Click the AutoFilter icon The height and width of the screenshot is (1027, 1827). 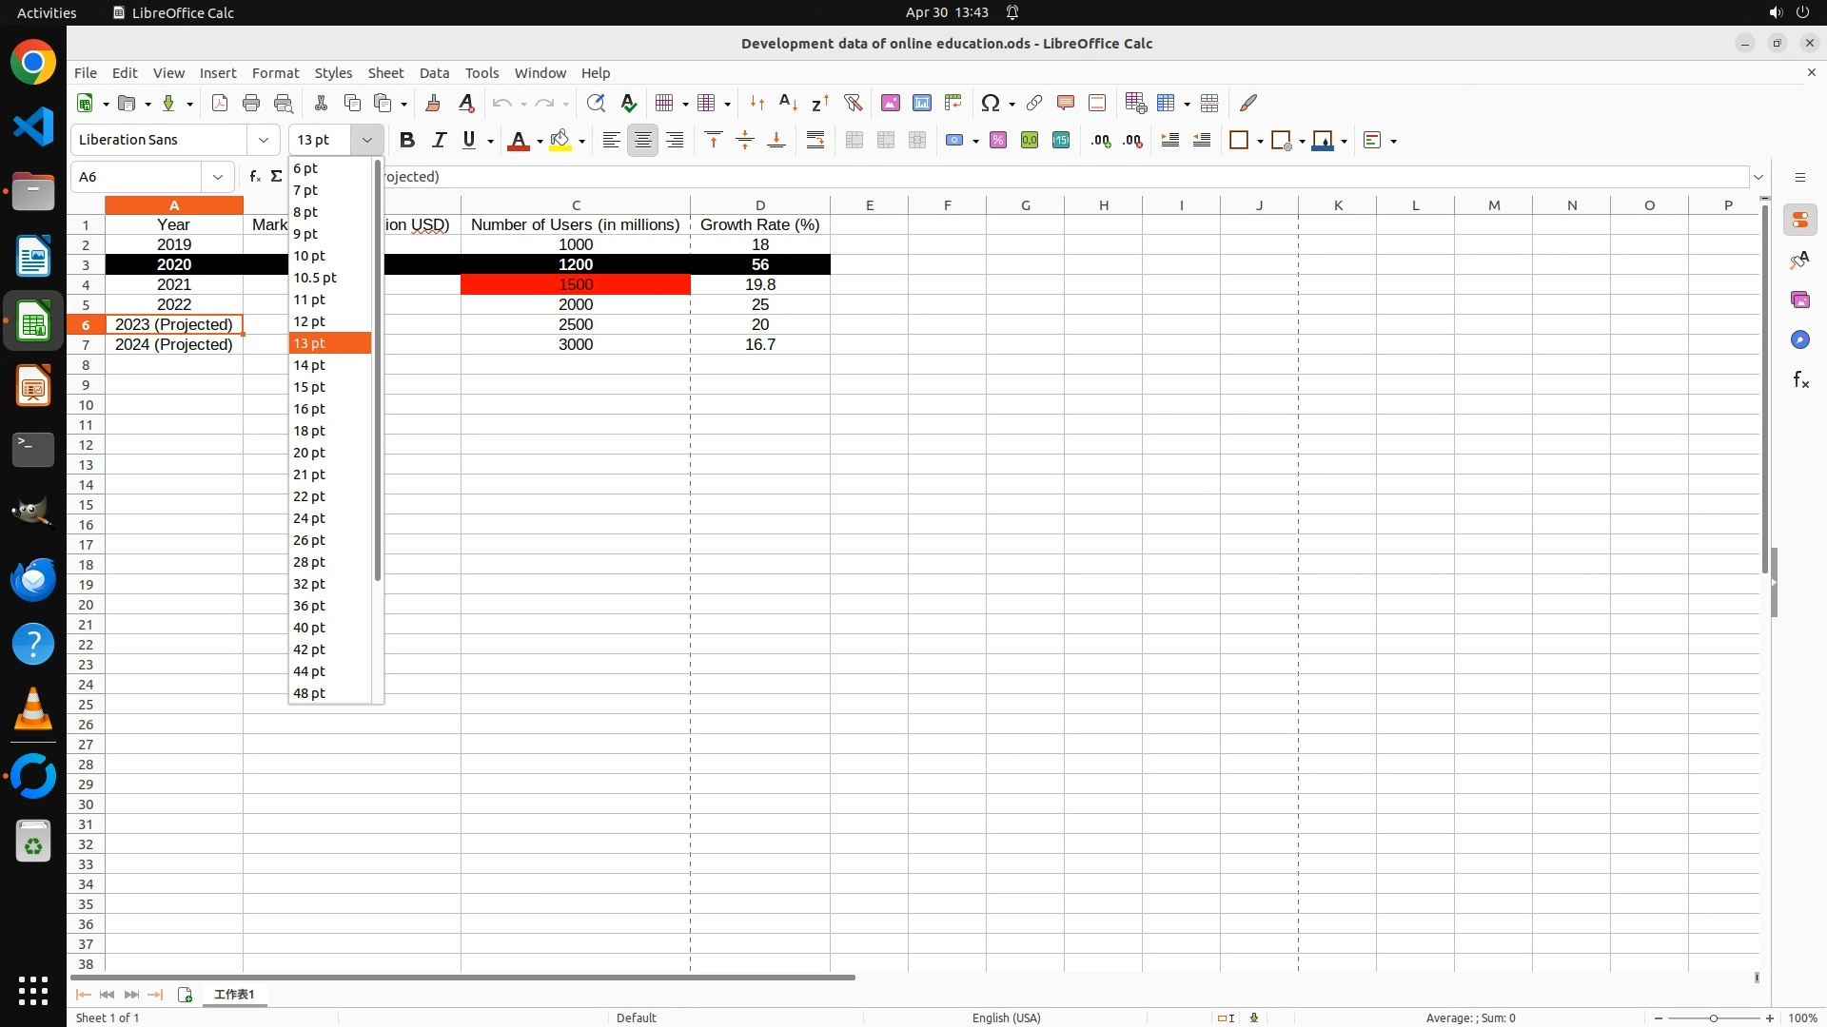853,103
